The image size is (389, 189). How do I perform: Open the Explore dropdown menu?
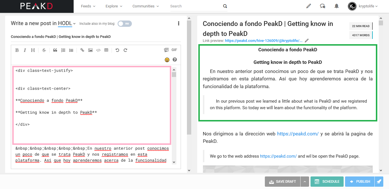click(x=114, y=6)
